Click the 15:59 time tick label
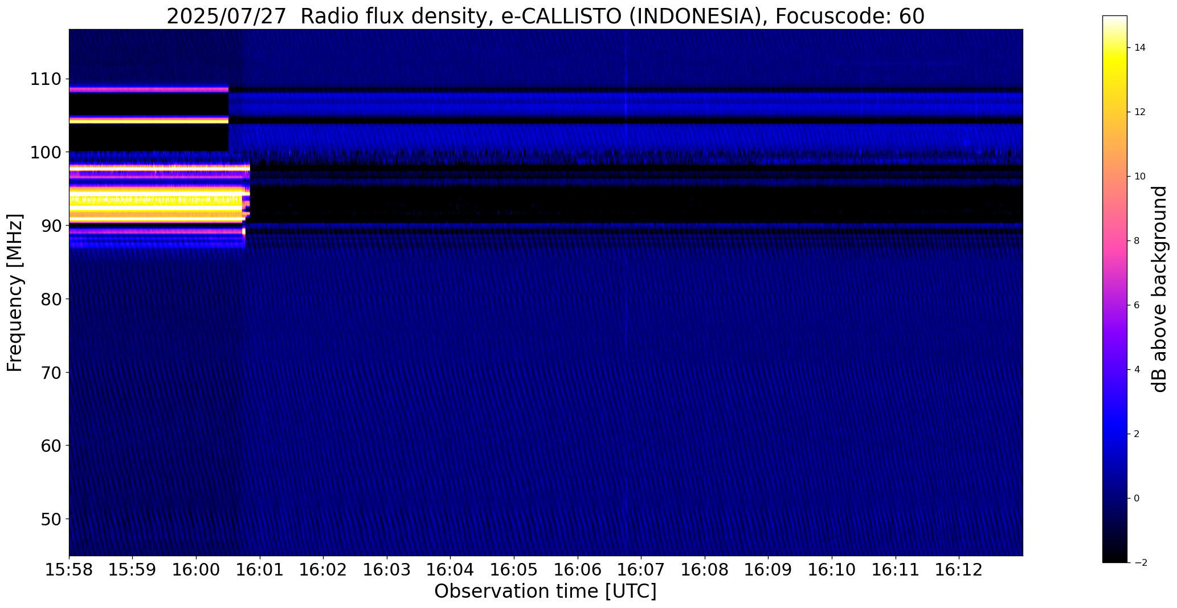Viewport: 1177px width, 608px height. pyautogui.click(x=133, y=569)
